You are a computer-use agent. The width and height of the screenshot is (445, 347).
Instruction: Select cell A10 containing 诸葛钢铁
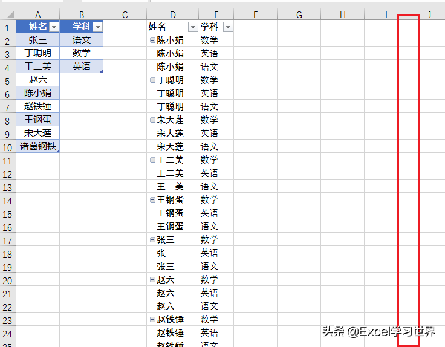point(37,146)
